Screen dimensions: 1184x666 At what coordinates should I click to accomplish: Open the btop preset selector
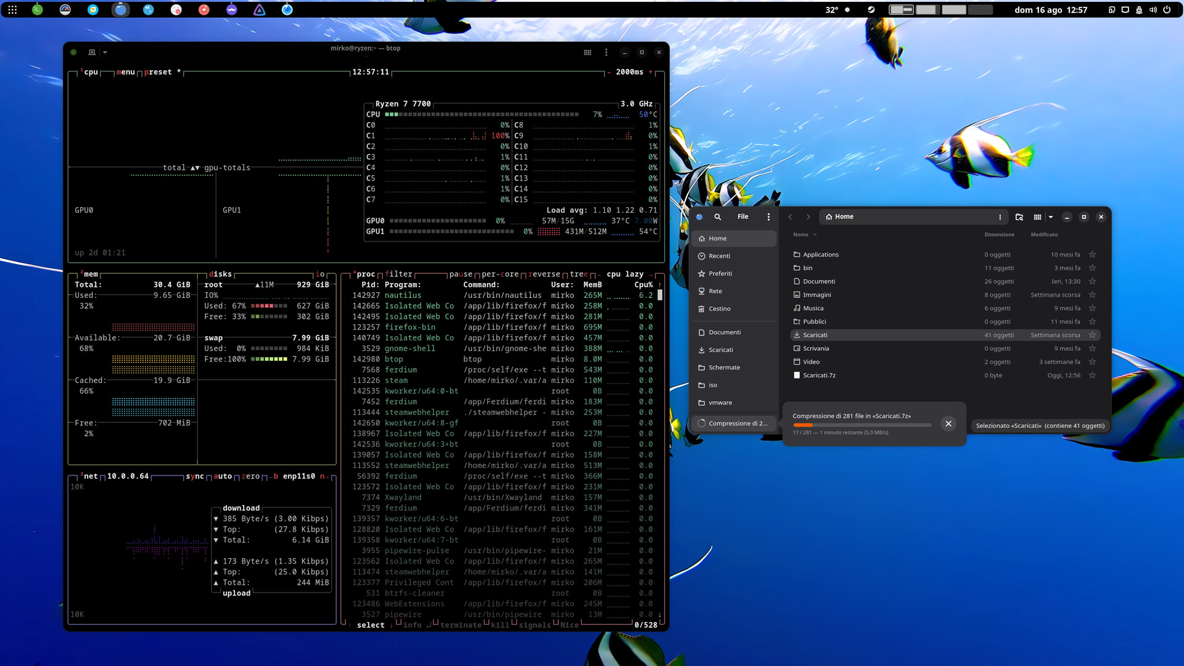[162, 72]
